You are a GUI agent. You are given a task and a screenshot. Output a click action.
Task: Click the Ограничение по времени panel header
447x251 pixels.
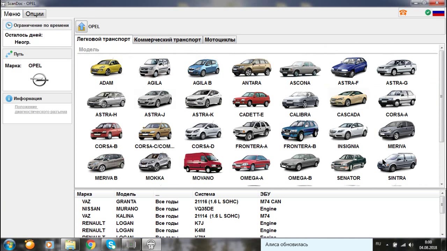[37, 25]
